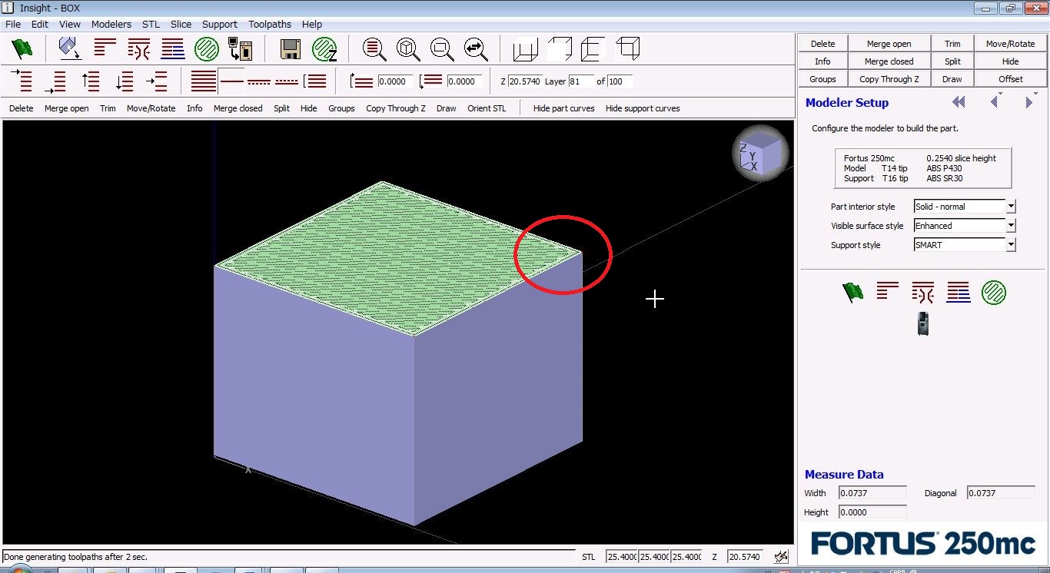The width and height of the screenshot is (1050, 573).
Task: Click the 3D orientation cube in viewport
Action: pyautogui.click(x=759, y=153)
